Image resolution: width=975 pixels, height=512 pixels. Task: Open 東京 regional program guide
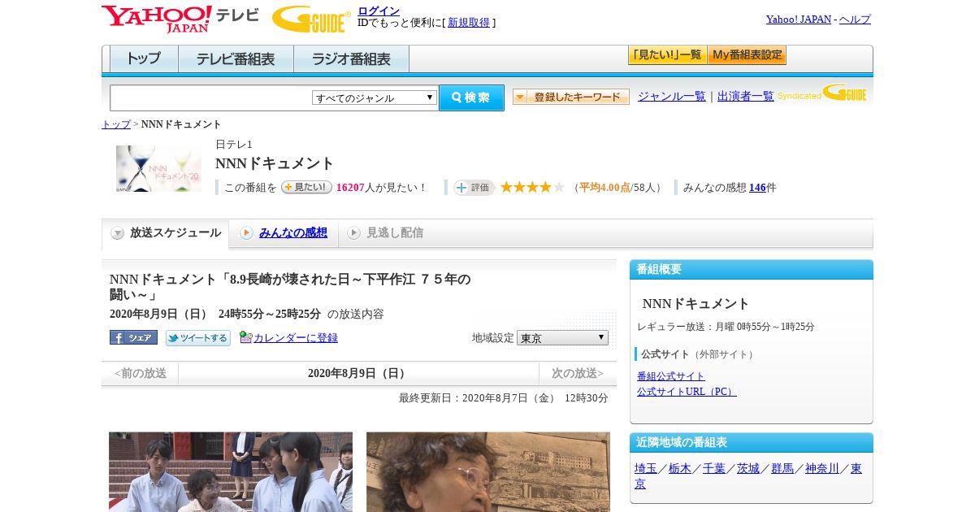pos(856,468)
